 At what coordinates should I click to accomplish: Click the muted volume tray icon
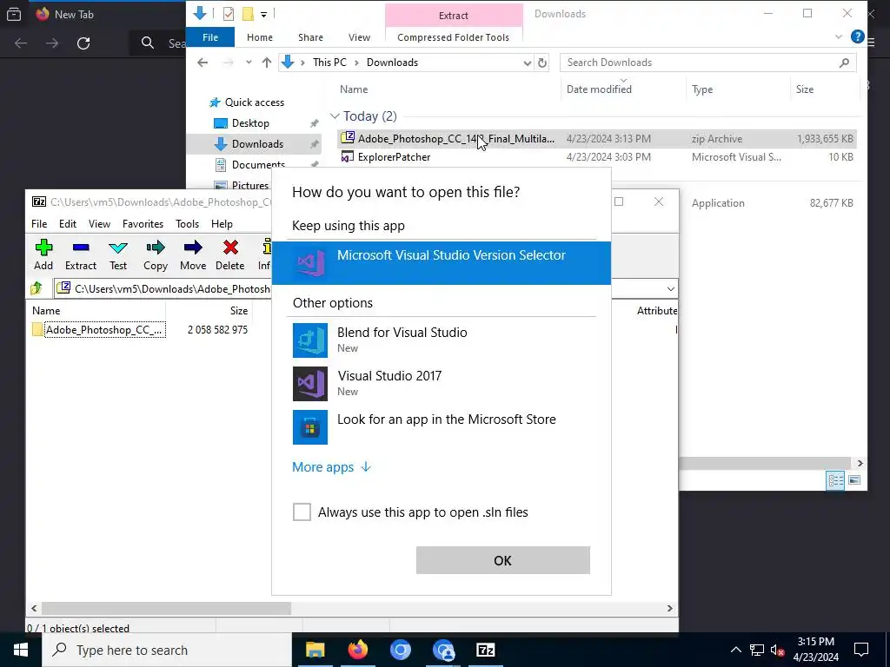pyautogui.click(x=778, y=650)
